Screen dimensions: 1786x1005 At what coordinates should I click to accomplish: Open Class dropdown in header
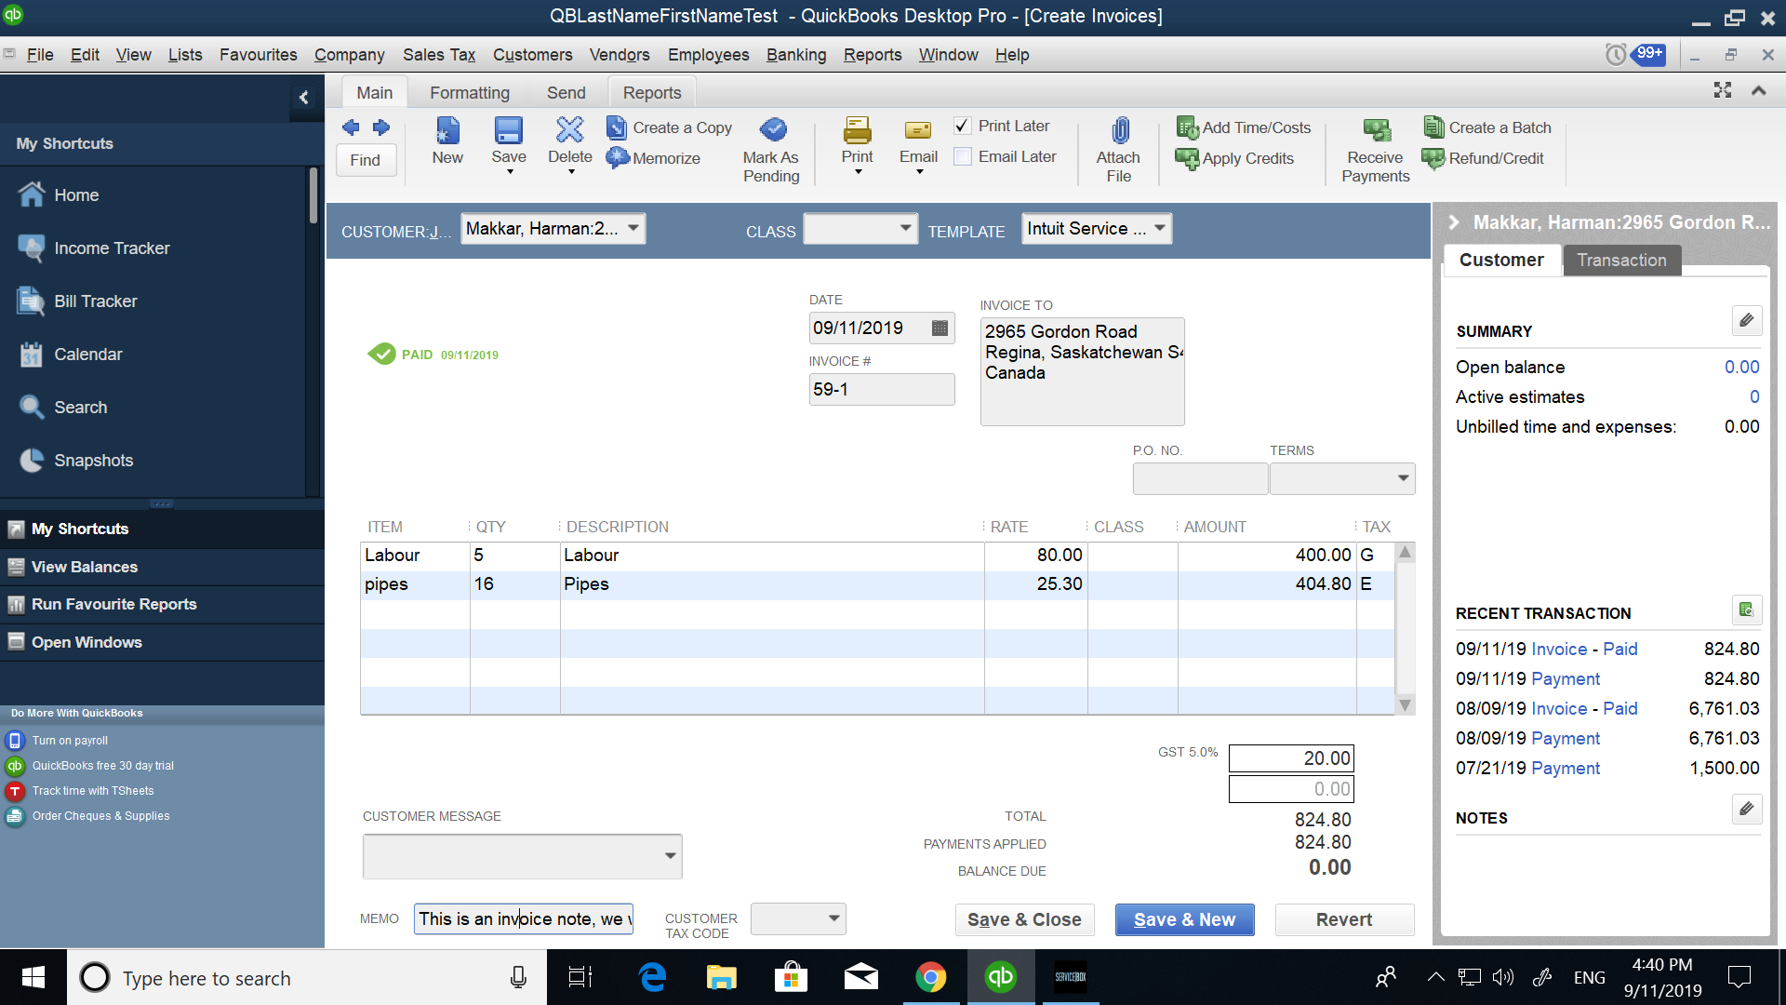(905, 228)
